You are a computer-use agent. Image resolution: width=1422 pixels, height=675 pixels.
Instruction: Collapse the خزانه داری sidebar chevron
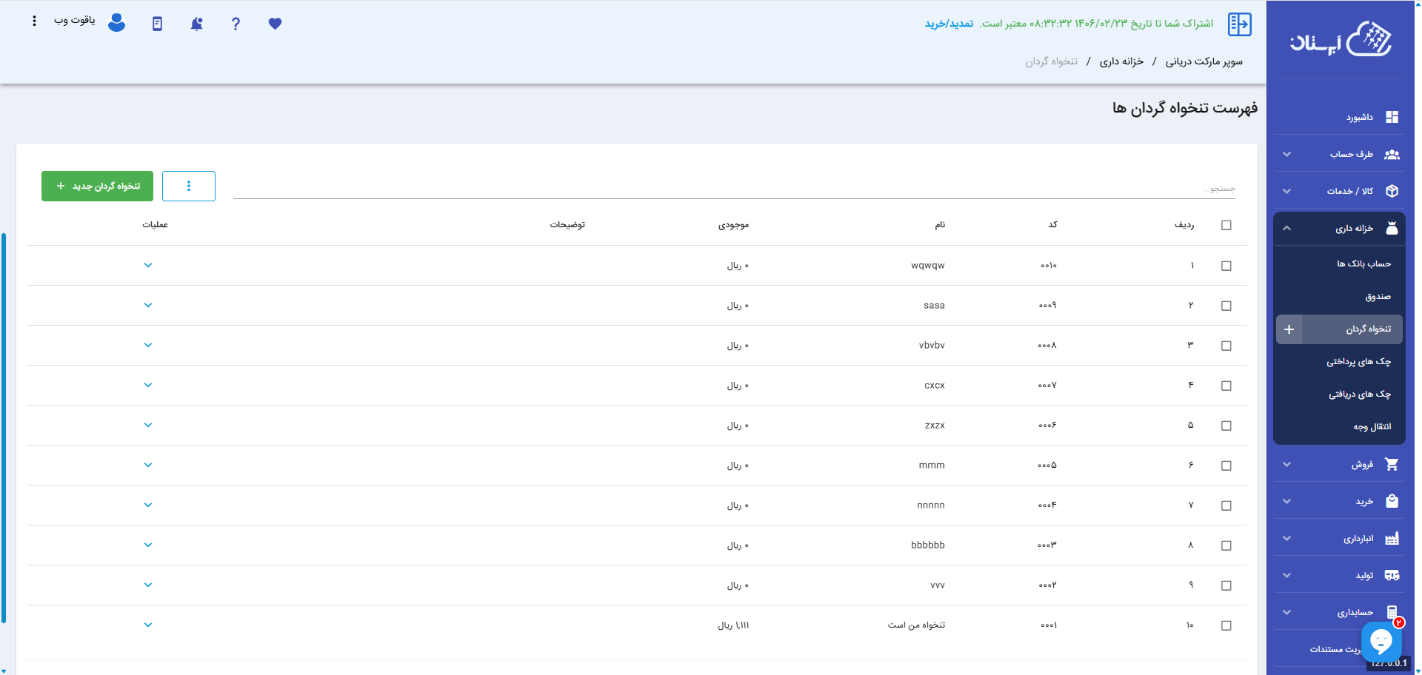[x=1286, y=228]
